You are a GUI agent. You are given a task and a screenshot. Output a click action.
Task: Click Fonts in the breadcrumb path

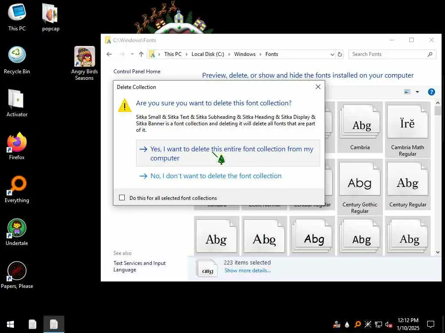[x=272, y=54]
